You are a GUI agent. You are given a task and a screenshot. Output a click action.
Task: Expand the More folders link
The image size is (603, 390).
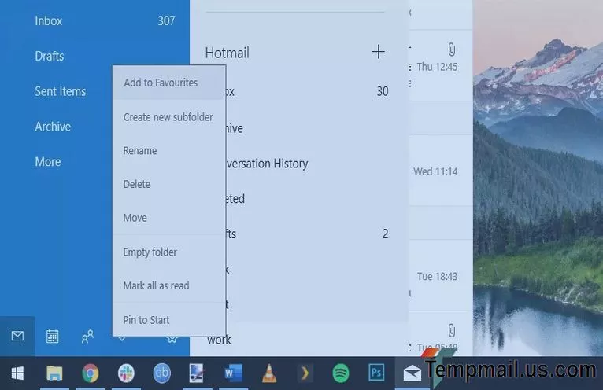48,162
